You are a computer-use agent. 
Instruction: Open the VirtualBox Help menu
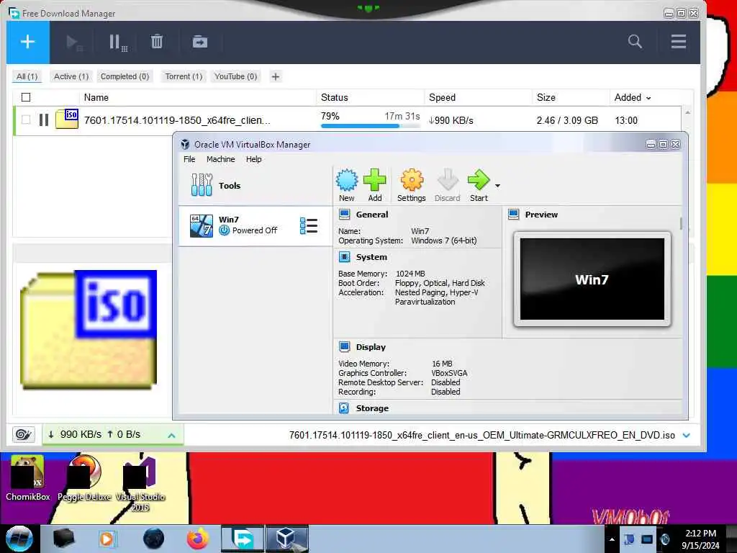click(x=254, y=159)
